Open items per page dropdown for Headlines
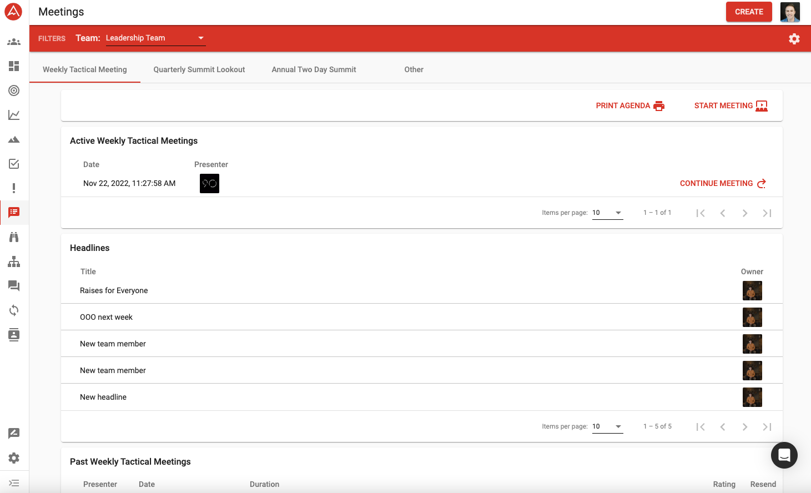811x493 pixels. [x=607, y=427]
